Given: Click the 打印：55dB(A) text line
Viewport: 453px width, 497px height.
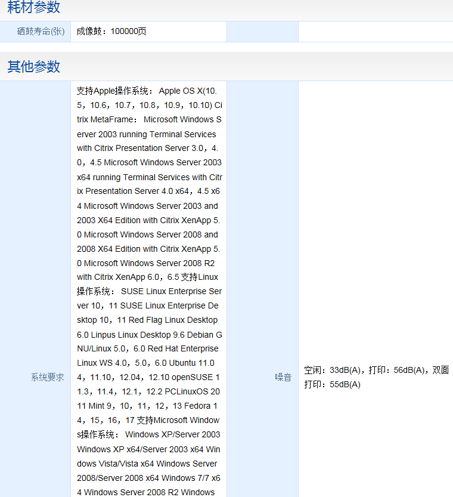Looking at the screenshot, I should tap(333, 384).
